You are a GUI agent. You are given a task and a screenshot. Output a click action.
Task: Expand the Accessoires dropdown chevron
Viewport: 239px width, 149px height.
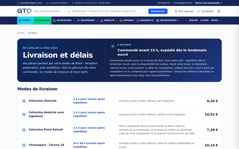(74, 20)
